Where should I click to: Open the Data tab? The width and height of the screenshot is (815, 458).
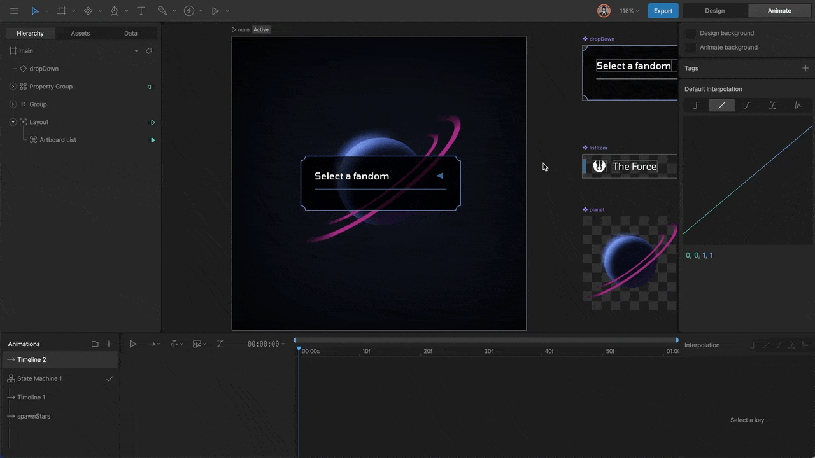(x=131, y=33)
